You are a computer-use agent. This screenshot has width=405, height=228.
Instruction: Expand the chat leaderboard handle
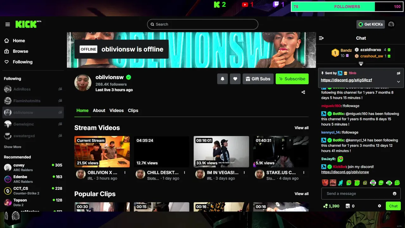pyautogui.click(x=361, y=64)
